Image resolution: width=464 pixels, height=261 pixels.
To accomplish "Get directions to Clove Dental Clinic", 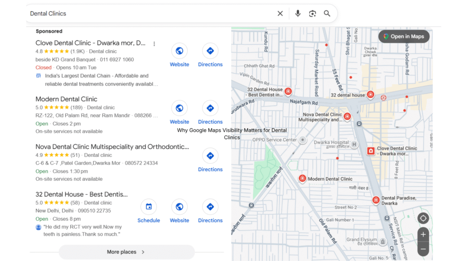I will pyautogui.click(x=210, y=51).
